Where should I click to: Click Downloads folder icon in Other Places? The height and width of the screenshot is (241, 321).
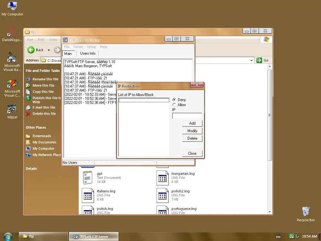28,136
